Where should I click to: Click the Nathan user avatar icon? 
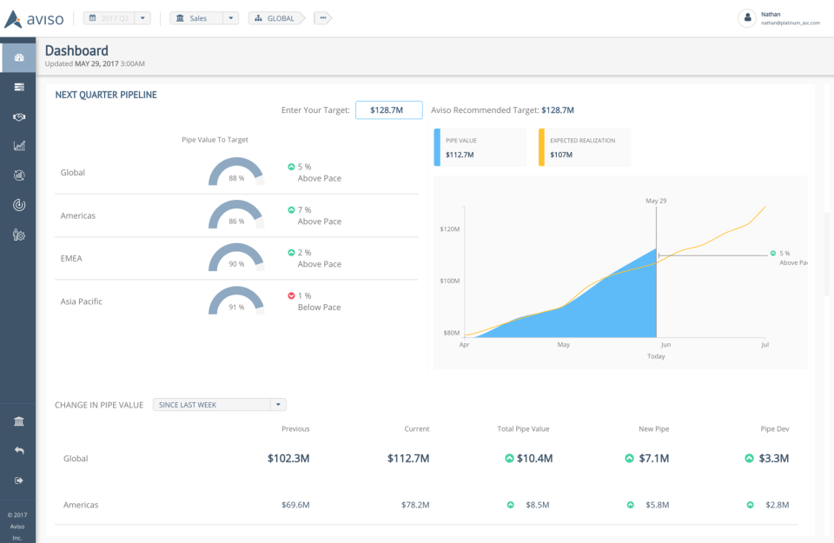tap(746, 18)
